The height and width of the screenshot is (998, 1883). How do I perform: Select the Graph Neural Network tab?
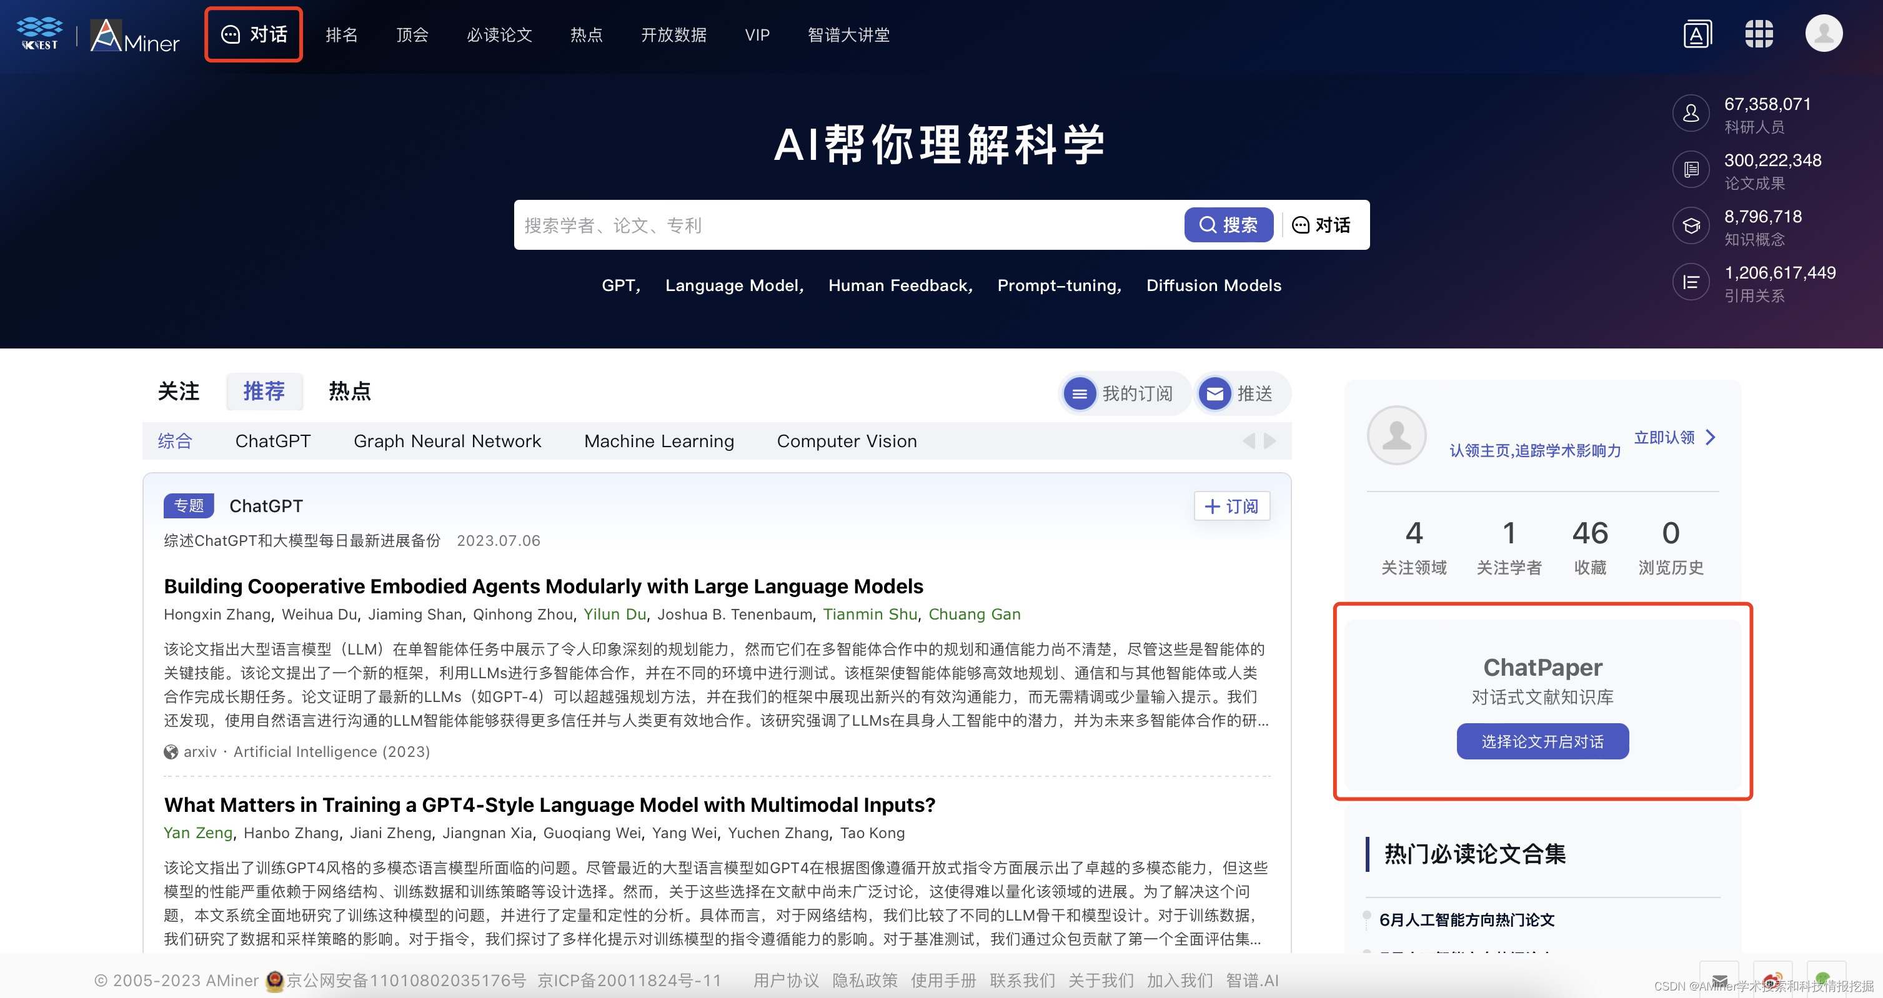point(447,440)
